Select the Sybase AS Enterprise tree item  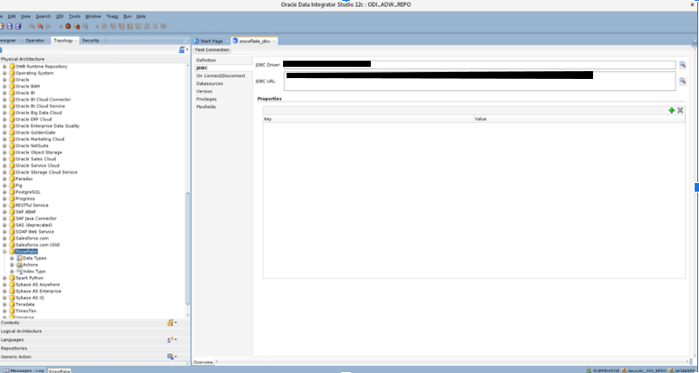[38, 291]
